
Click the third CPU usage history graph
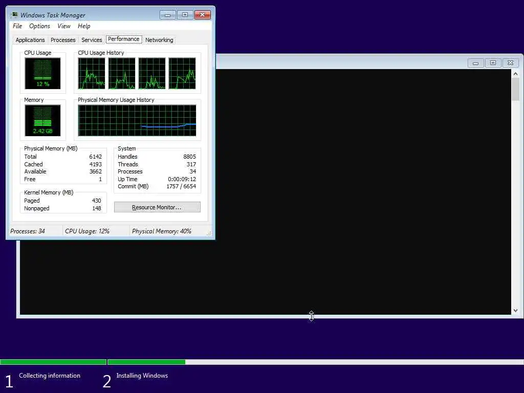tap(152, 73)
